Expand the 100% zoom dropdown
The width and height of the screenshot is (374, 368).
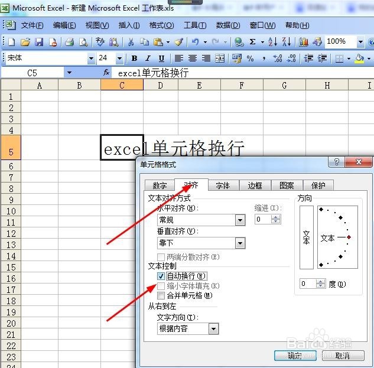coord(360,42)
